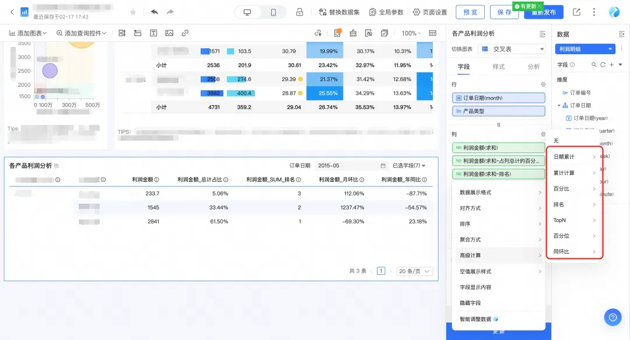The image size is (630, 340).
Task: Expand the 添加图表 add chart dropdown
Action: [28, 33]
